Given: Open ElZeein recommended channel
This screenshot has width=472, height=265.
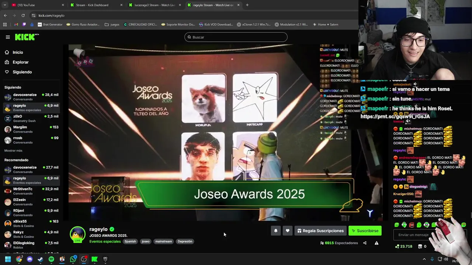Looking at the screenshot, I should pyautogui.click(x=31, y=202).
